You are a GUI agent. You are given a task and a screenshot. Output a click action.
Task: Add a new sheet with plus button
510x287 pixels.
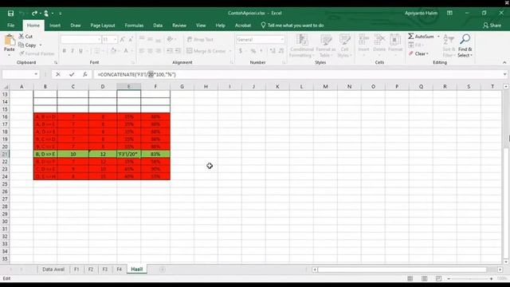point(163,269)
